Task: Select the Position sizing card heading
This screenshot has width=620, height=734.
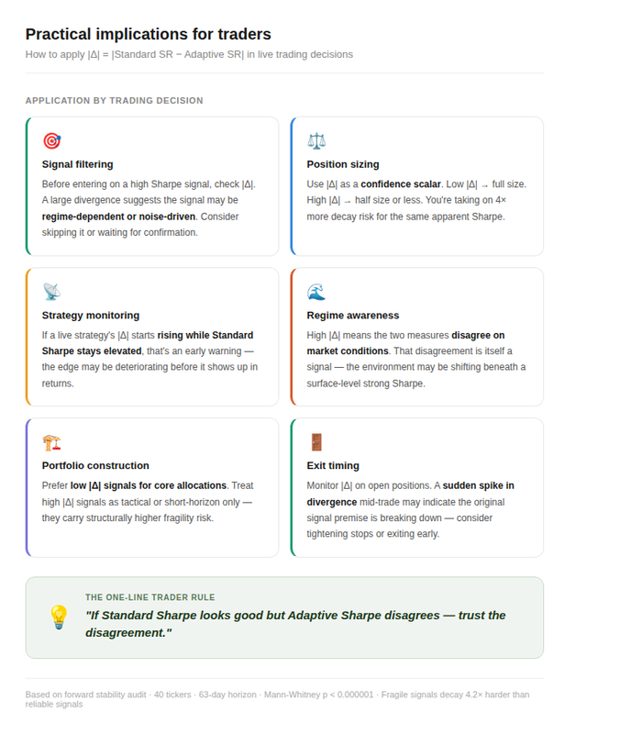Action: click(x=343, y=164)
